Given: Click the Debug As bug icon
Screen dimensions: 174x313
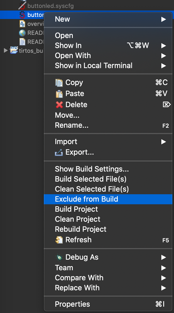Looking at the screenshot, I should click(x=59, y=257).
